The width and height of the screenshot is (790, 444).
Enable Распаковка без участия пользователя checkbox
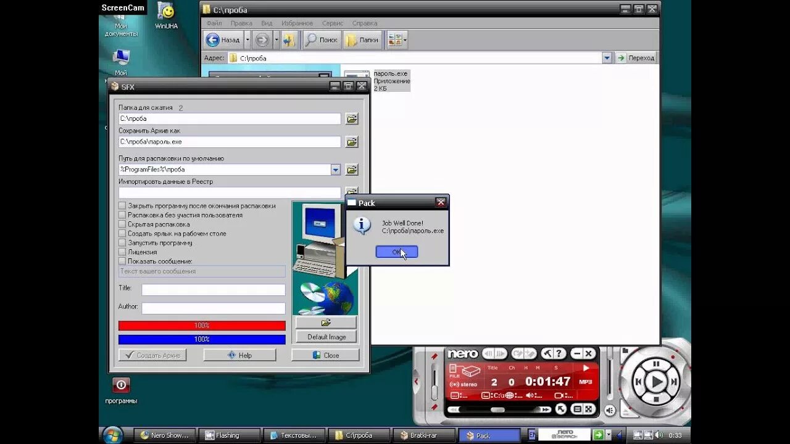(122, 215)
